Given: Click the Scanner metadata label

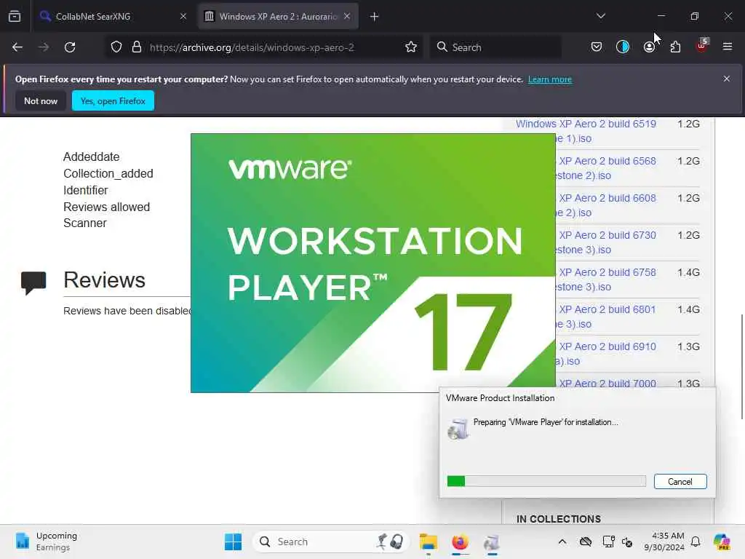Looking at the screenshot, I should pos(85,223).
